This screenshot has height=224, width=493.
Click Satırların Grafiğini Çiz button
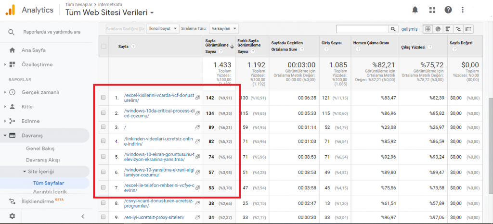(x=125, y=28)
